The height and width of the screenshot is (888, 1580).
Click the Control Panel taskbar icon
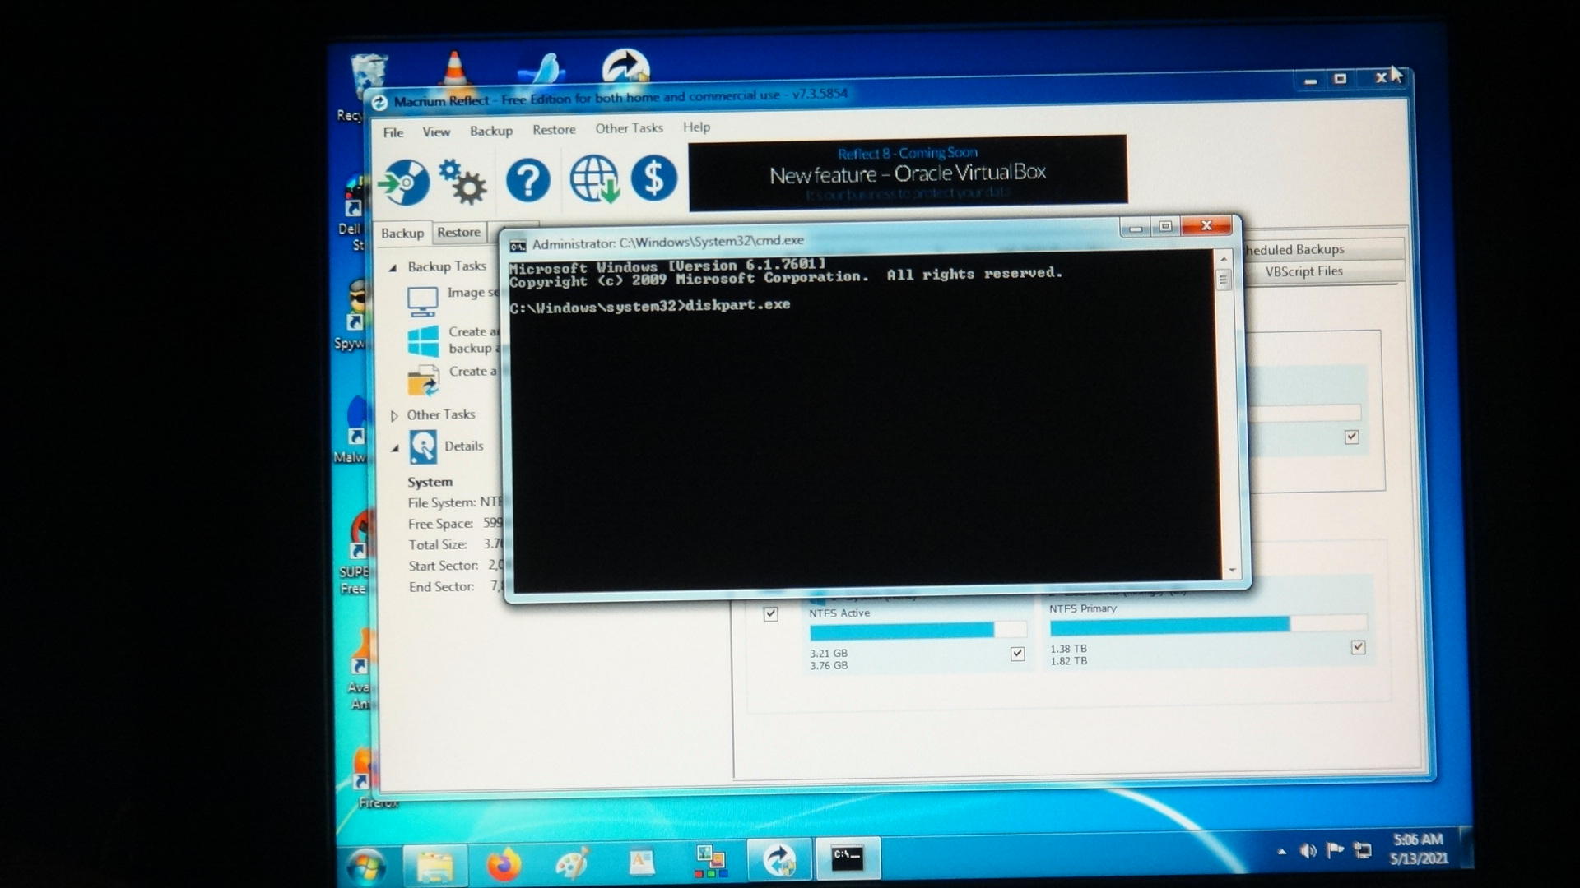[x=709, y=862]
